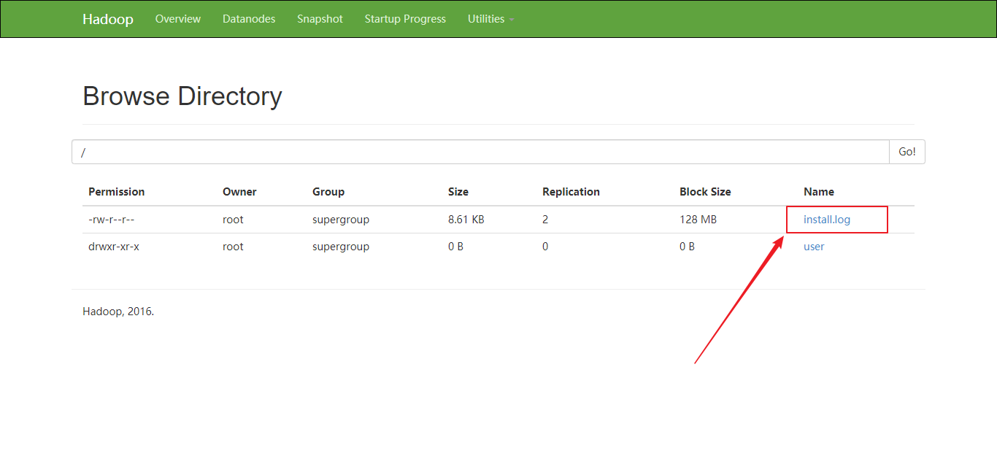
Task: Click supergroup in user row
Action: coord(341,247)
